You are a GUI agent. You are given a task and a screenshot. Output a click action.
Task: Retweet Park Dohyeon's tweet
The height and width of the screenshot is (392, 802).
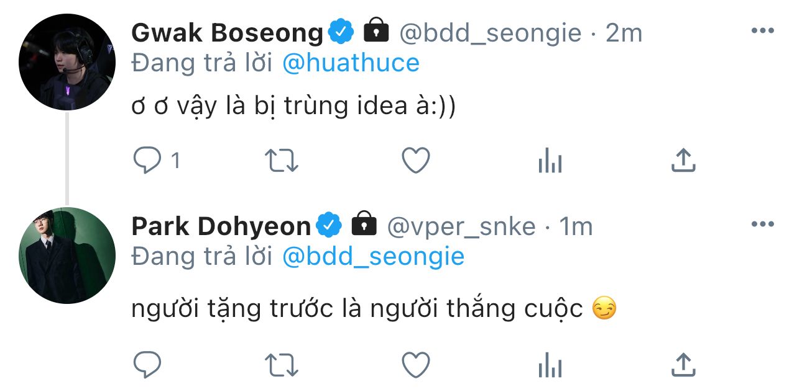click(x=282, y=365)
